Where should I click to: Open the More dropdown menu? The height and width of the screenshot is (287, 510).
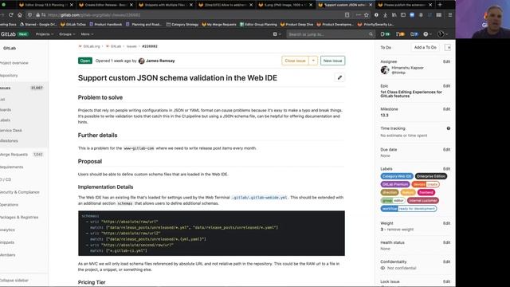pyautogui.click(x=87, y=33)
